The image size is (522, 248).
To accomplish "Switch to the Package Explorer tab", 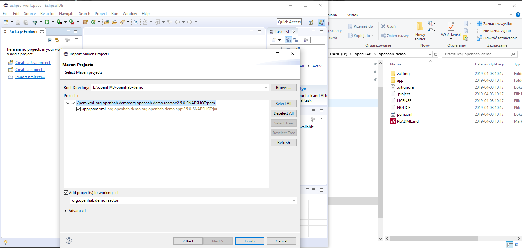I will point(23,32).
